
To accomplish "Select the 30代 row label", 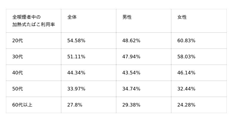I will (18, 57).
